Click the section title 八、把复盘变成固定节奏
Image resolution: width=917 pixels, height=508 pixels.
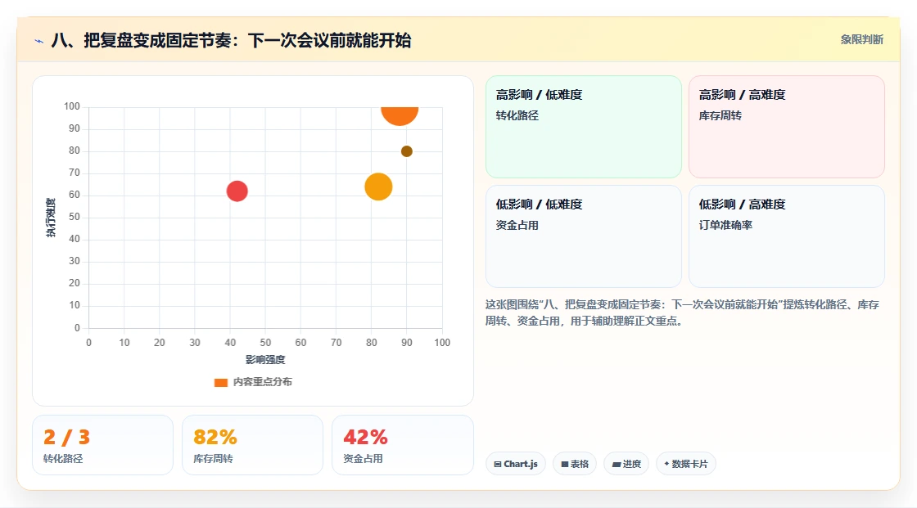pyautogui.click(x=231, y=41)
